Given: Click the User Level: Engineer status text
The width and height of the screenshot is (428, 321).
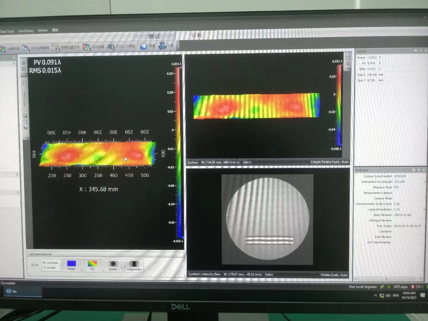Looking at the screenshot, I should 363,287.
